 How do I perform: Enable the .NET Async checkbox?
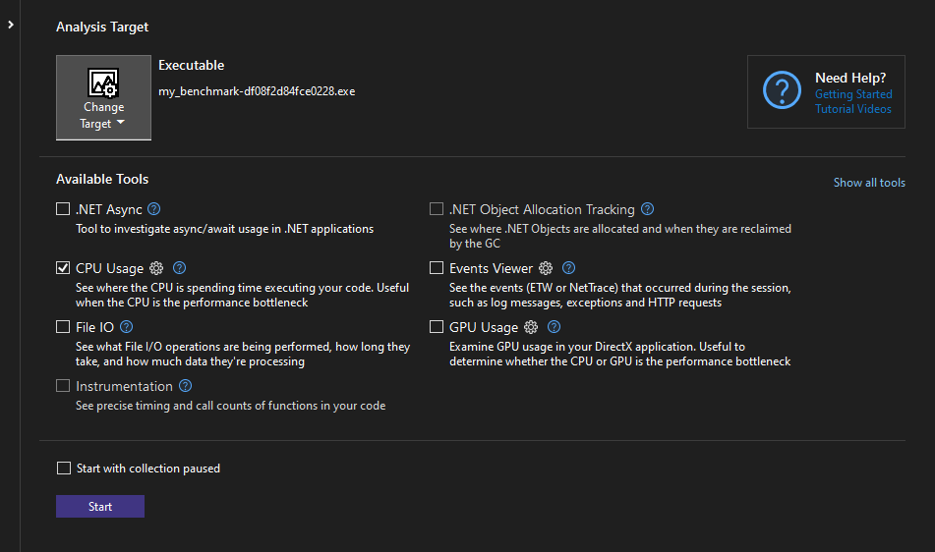64,209
